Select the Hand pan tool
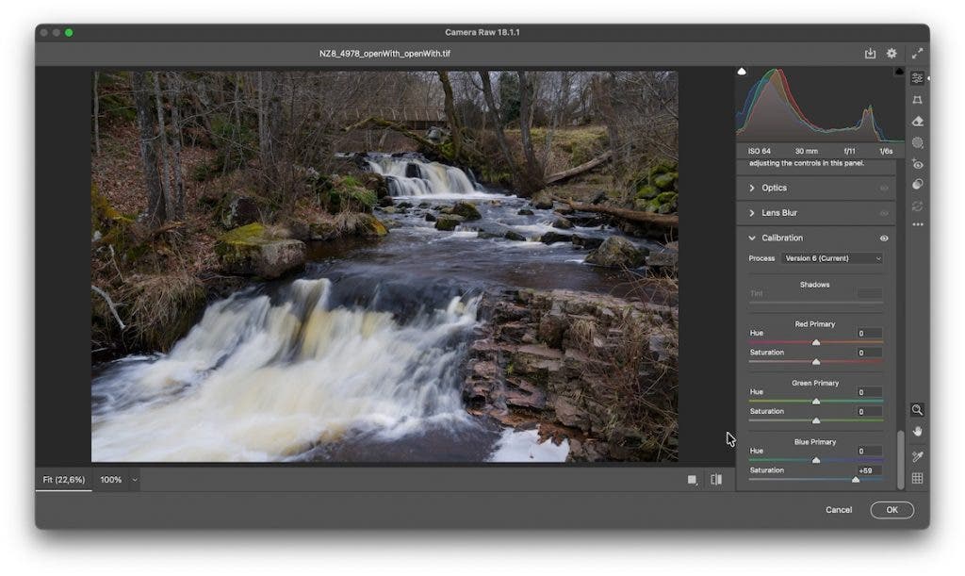 click(x=917, y=432)
